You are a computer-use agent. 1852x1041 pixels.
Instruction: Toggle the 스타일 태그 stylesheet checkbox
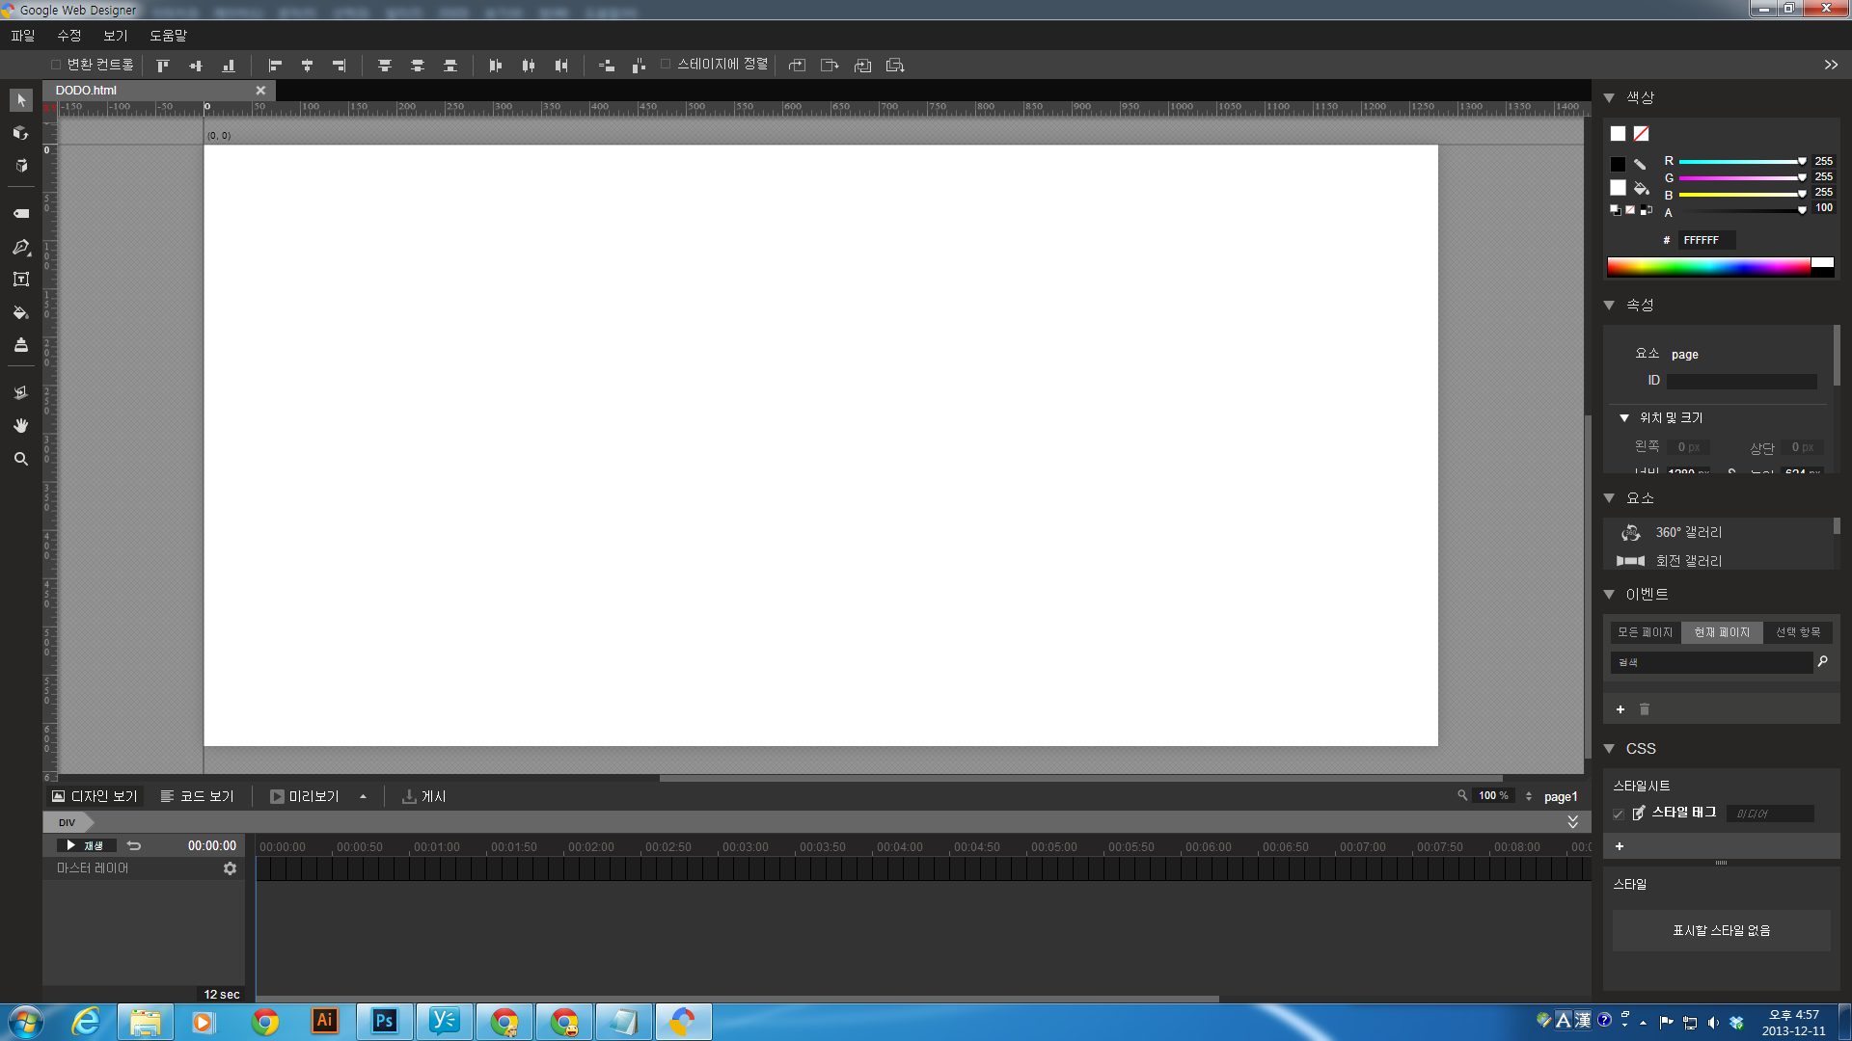pyautogui.click(x=1619, y=814)
